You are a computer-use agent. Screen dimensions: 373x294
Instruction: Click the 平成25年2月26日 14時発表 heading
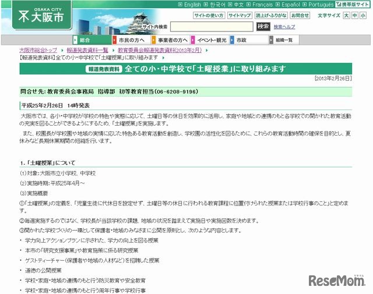(x=55, y=105)
